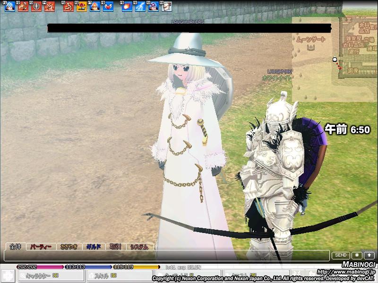Open the ささやき whisper chat tab
378x283 pixels.
pyautogui.click(x=69, y=247)
